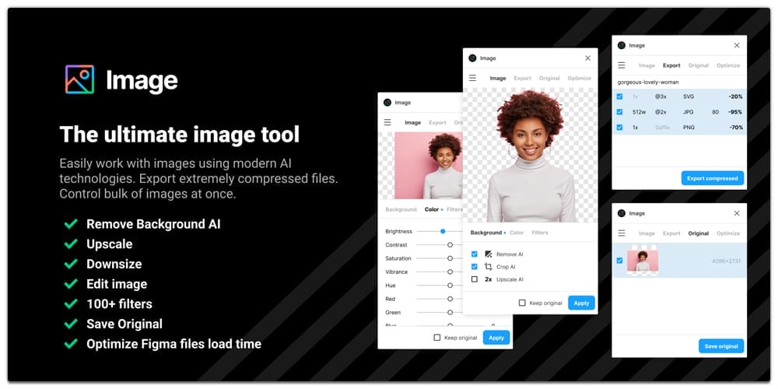Select the Optimize tab in the Save original window
Screen dimensions: 778x389
[x=728, y=233]
